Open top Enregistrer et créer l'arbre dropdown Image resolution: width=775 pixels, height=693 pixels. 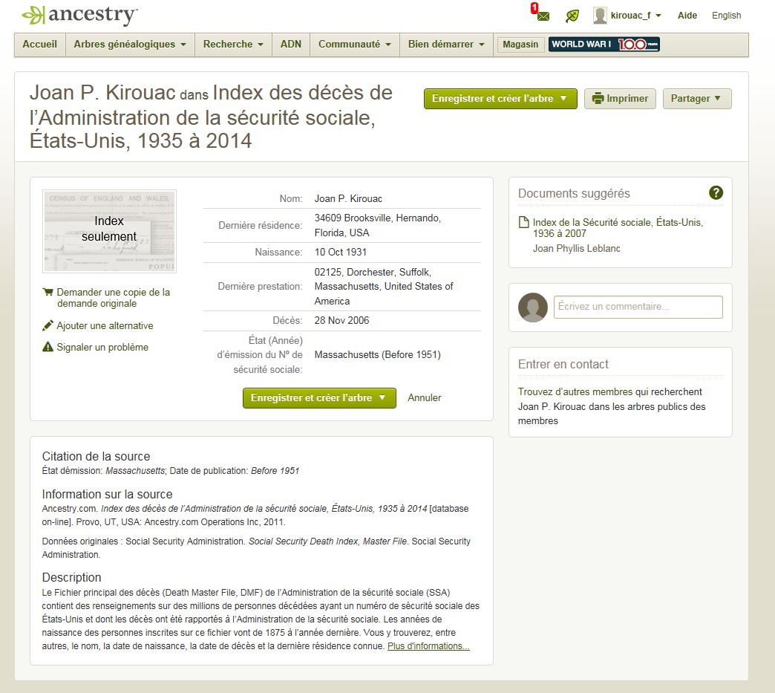click(500, 99)
